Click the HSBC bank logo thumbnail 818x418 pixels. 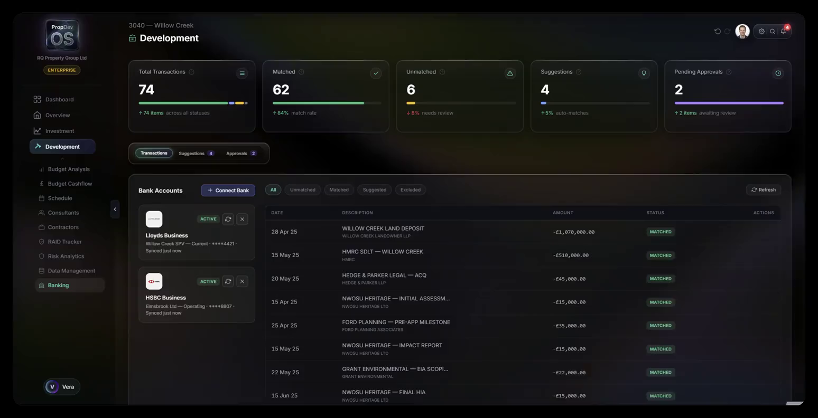pyautogui.click(x=154, y=281)
